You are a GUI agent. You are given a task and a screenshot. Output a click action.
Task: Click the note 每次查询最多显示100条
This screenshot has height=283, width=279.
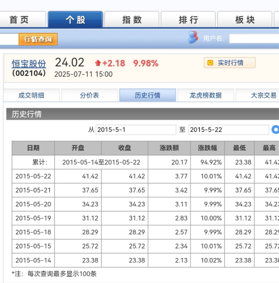pyautogui.click(x=62, y=274)
